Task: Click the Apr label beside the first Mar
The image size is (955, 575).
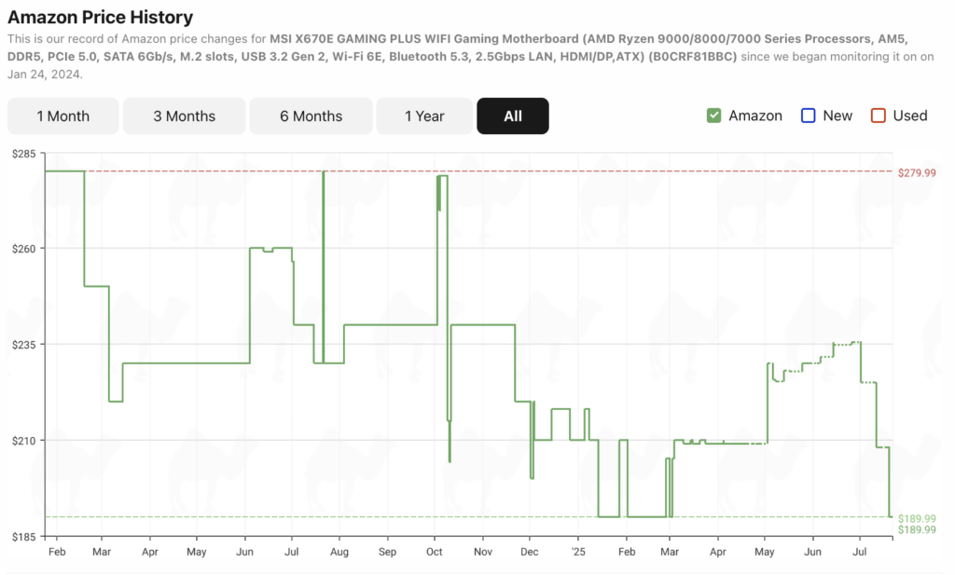Action: (150, 552)
